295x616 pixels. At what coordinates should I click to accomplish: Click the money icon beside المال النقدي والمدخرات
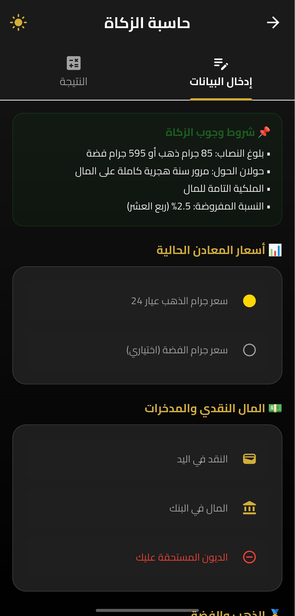point(275,408)
